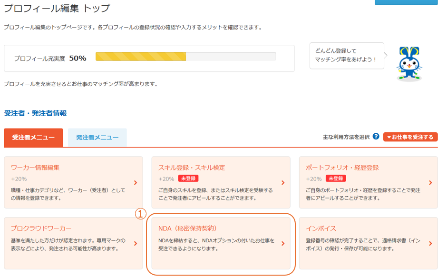The image size is (447, 278).
Task: Click the 登録番号の確認が完了 description text
Action: coord(363,245)
